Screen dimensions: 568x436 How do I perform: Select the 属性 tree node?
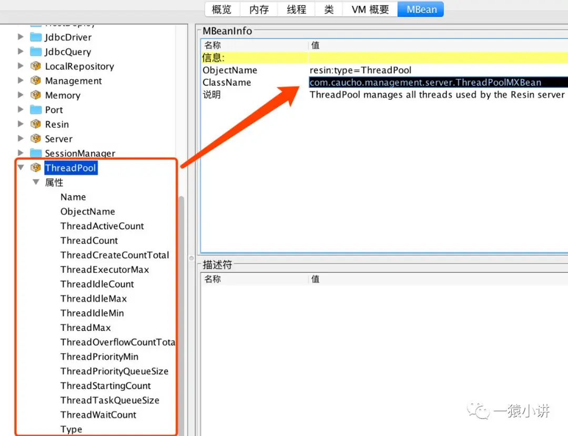(x=54, y=182)
